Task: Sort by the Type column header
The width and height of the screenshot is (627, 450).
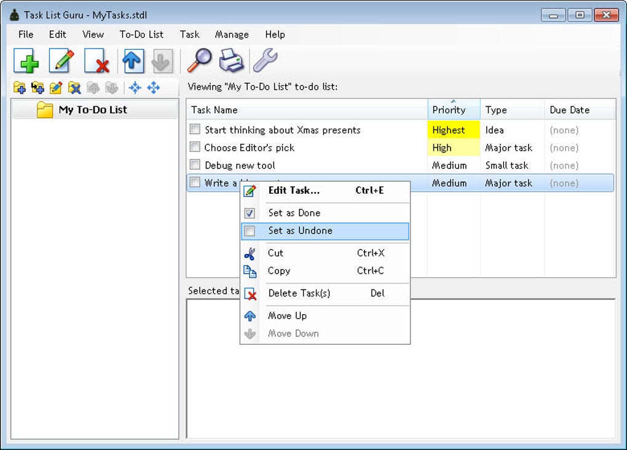Action: coord(512,109)
